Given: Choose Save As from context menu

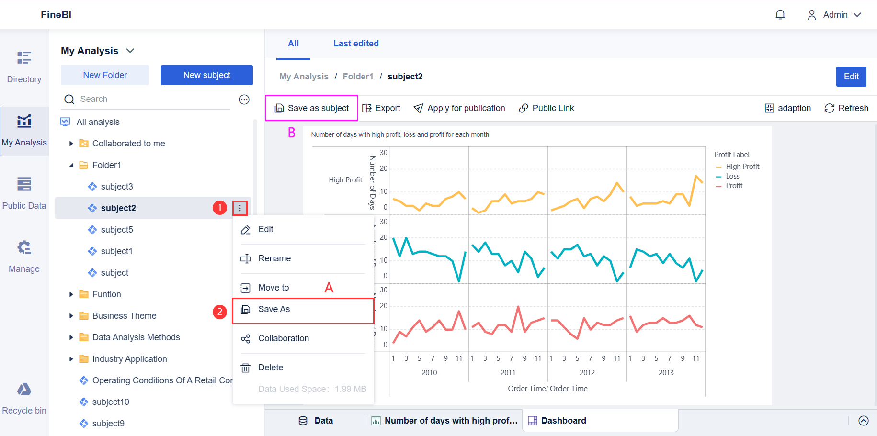Looking at the screenshot, I should (x=274, y=309).
